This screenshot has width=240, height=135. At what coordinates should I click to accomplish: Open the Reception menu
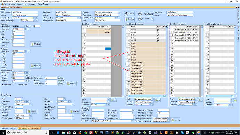pyautogui.click(x=11, y=4)
